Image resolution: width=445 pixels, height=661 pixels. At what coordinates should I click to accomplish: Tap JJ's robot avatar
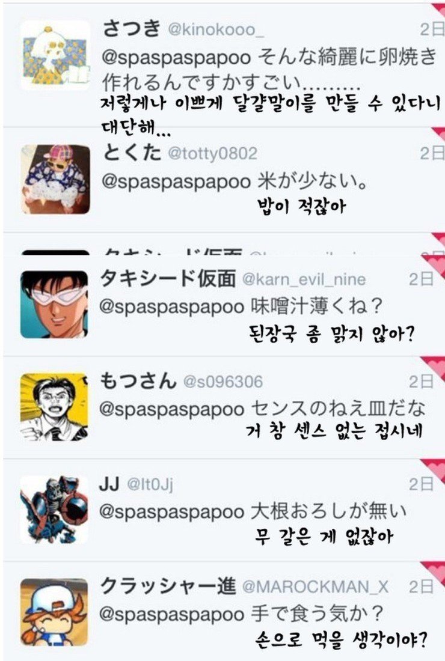click(54, 509)
